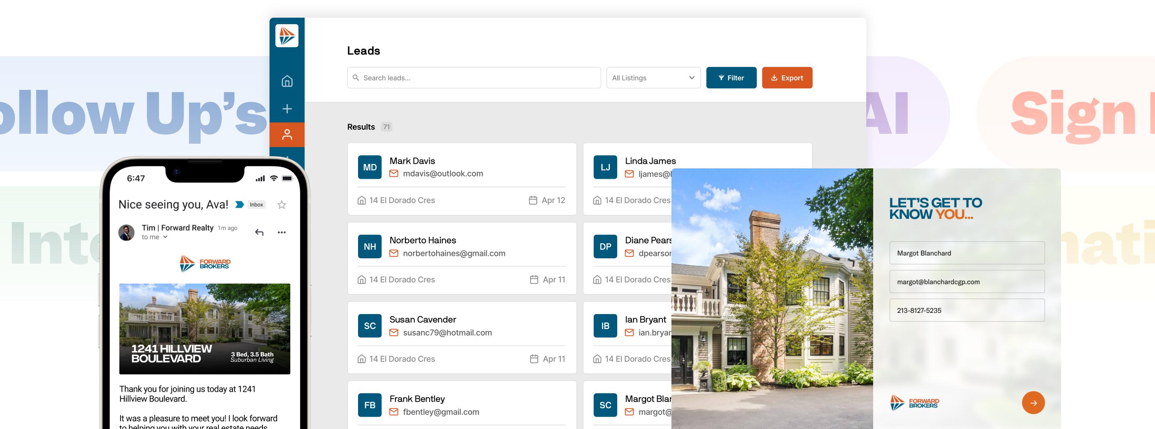Click Forward Brokers logo in phone email
This screenshot has height=429, width=1155.
click(x=204, y=263)
